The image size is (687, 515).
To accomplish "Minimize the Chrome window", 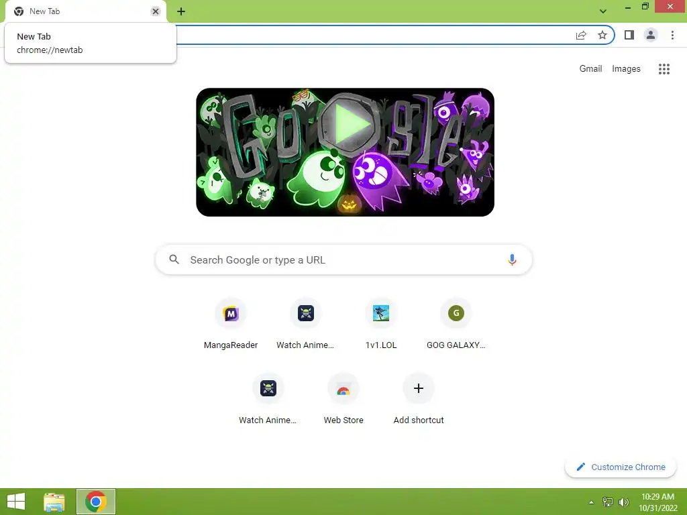I will tap(627, 7).
